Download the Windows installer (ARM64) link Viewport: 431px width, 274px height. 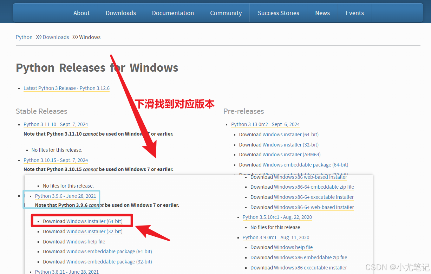(292, 155)
